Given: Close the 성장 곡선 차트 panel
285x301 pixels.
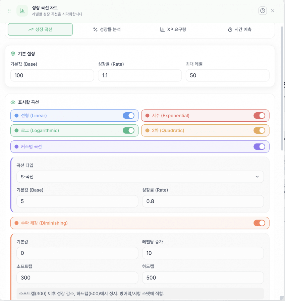Looking at the screenshot, I should coord(273,11).
